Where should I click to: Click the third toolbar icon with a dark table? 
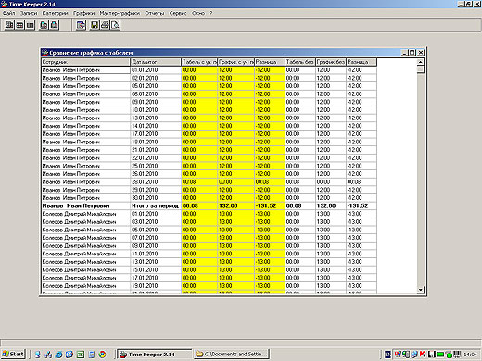point(31,25)
